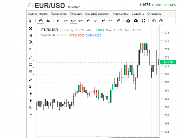The height and width of the screenshot is (138, 181).
Task: Click the EUR/USD page title
Action: (50, 5)
